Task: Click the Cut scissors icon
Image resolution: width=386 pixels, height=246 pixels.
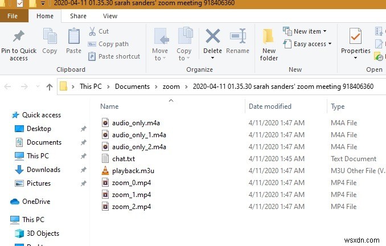Action: coord(92,31)
